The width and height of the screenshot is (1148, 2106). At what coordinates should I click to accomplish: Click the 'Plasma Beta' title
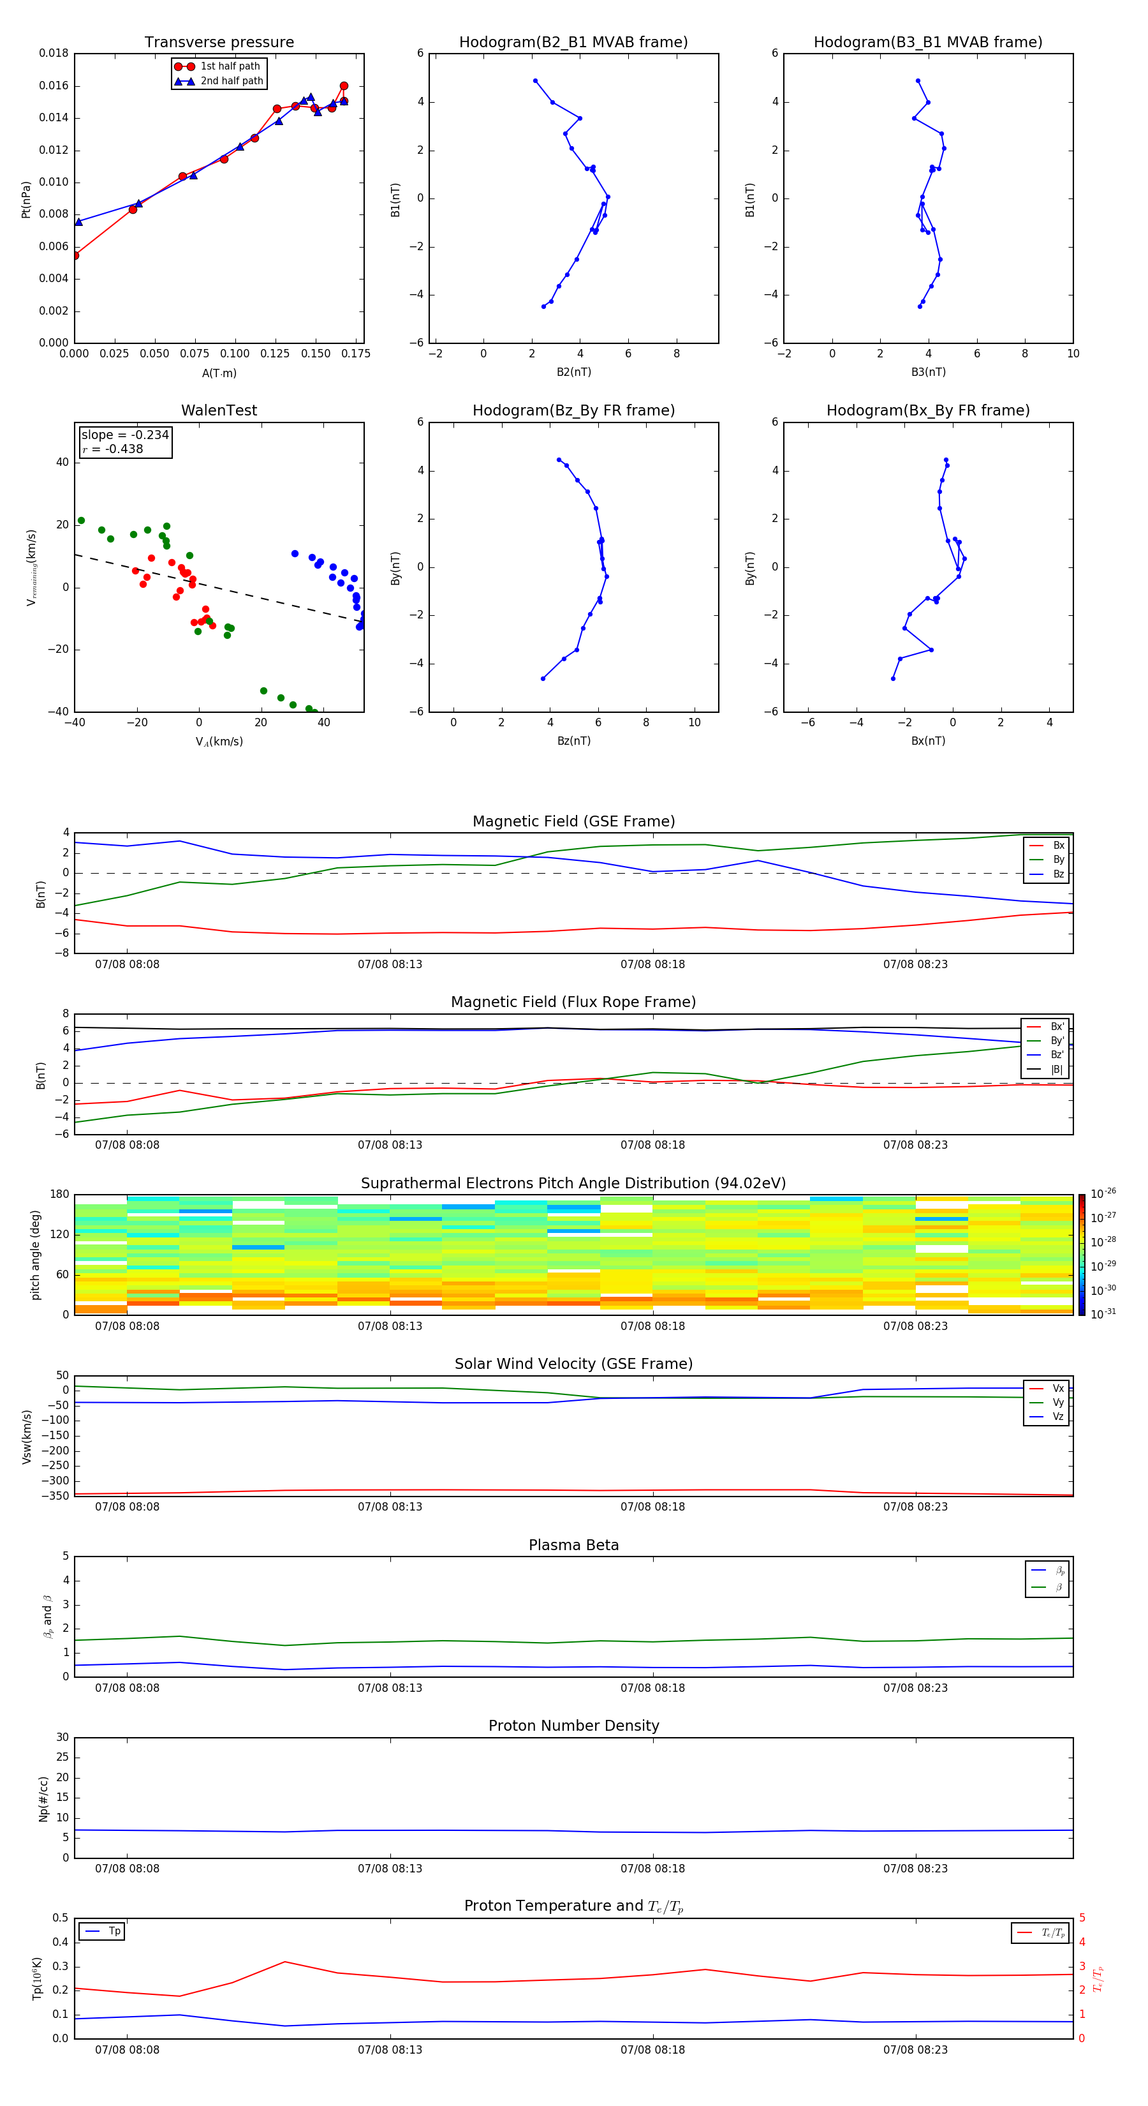573,1545
